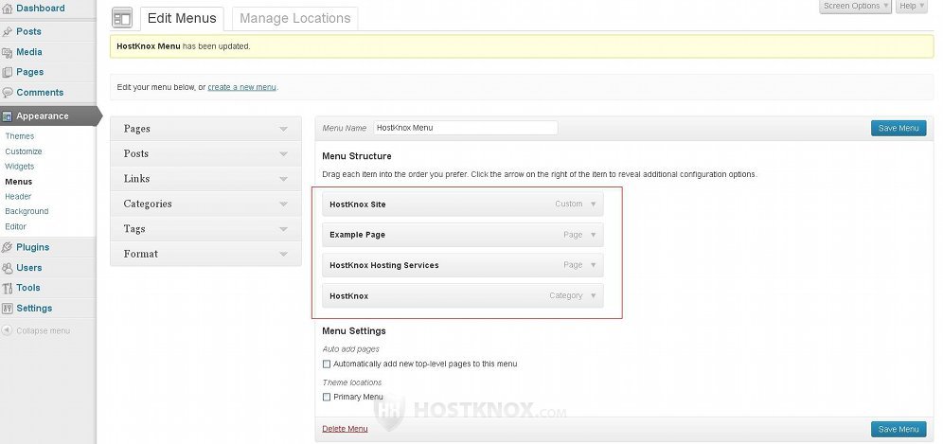Click the Appearance icon in sidebar

[8, 116]
